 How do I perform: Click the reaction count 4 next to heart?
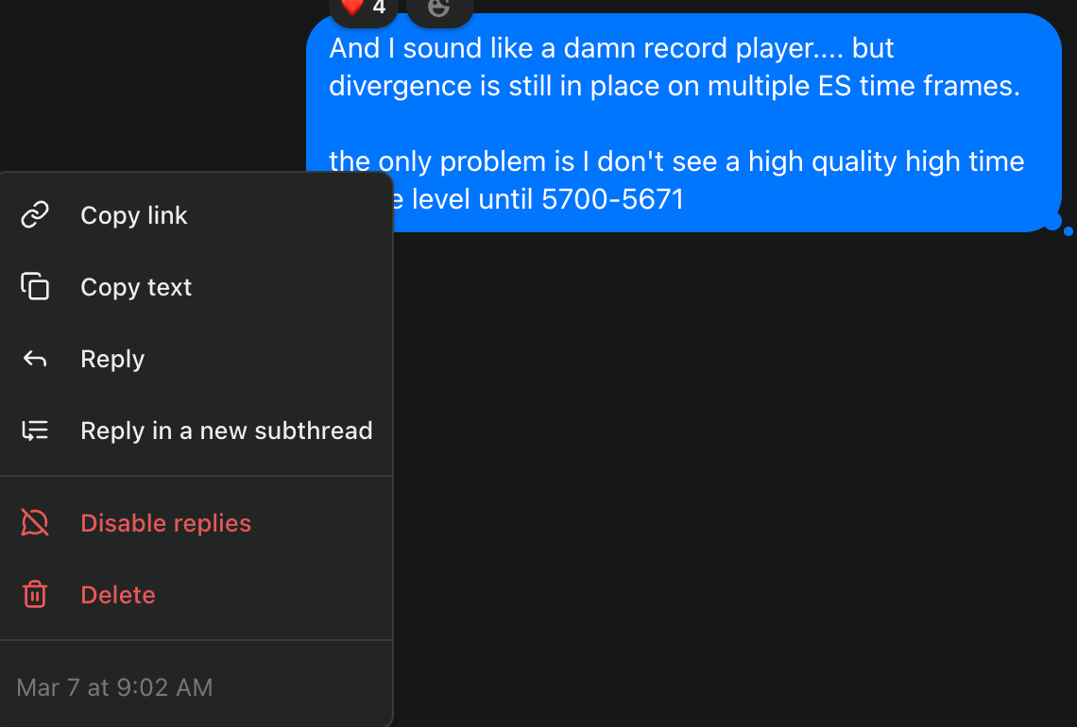pyautogui.click(x=379, y=8)
